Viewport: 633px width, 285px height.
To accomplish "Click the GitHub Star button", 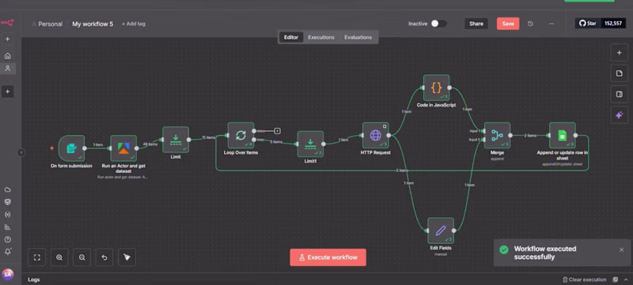I will point(588,24).
